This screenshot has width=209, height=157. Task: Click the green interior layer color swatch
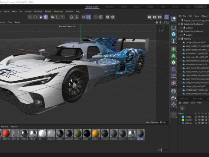click(x=183, y=120)
